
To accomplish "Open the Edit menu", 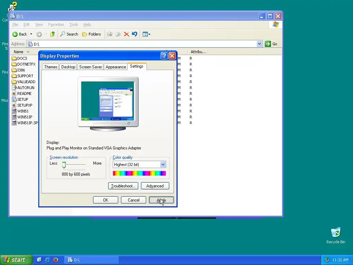I will [27, 24].
